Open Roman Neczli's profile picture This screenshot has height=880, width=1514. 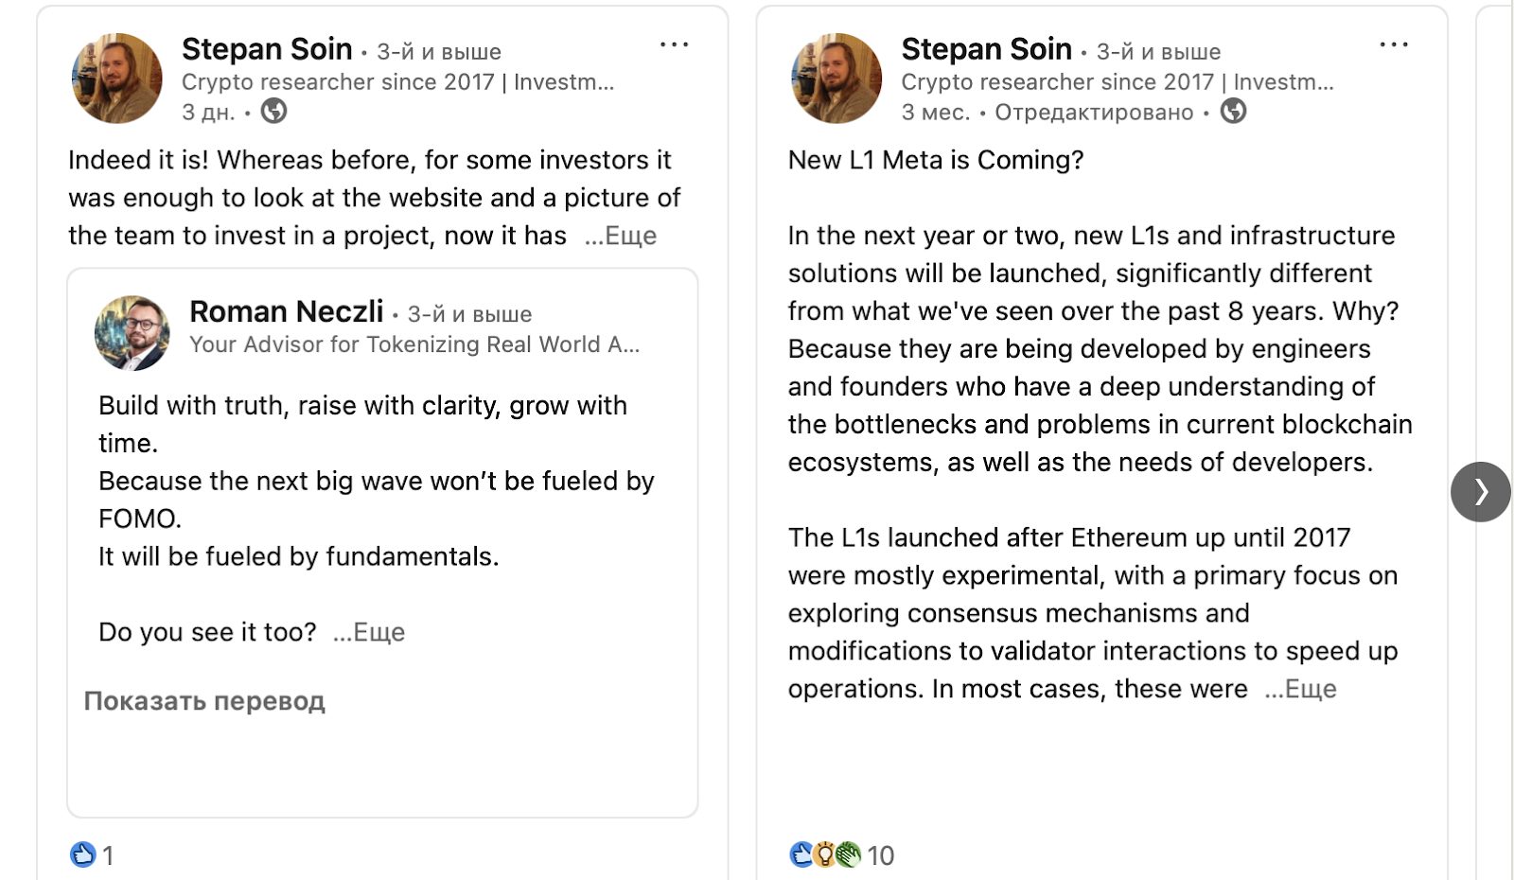point(132,332)
